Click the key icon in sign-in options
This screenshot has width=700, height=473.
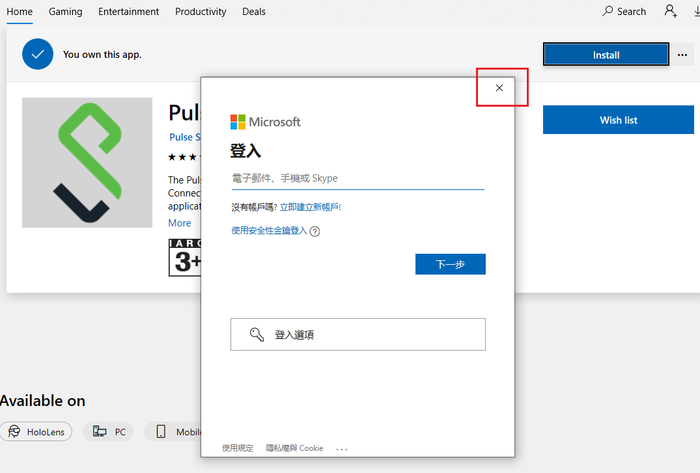(257, 334)
